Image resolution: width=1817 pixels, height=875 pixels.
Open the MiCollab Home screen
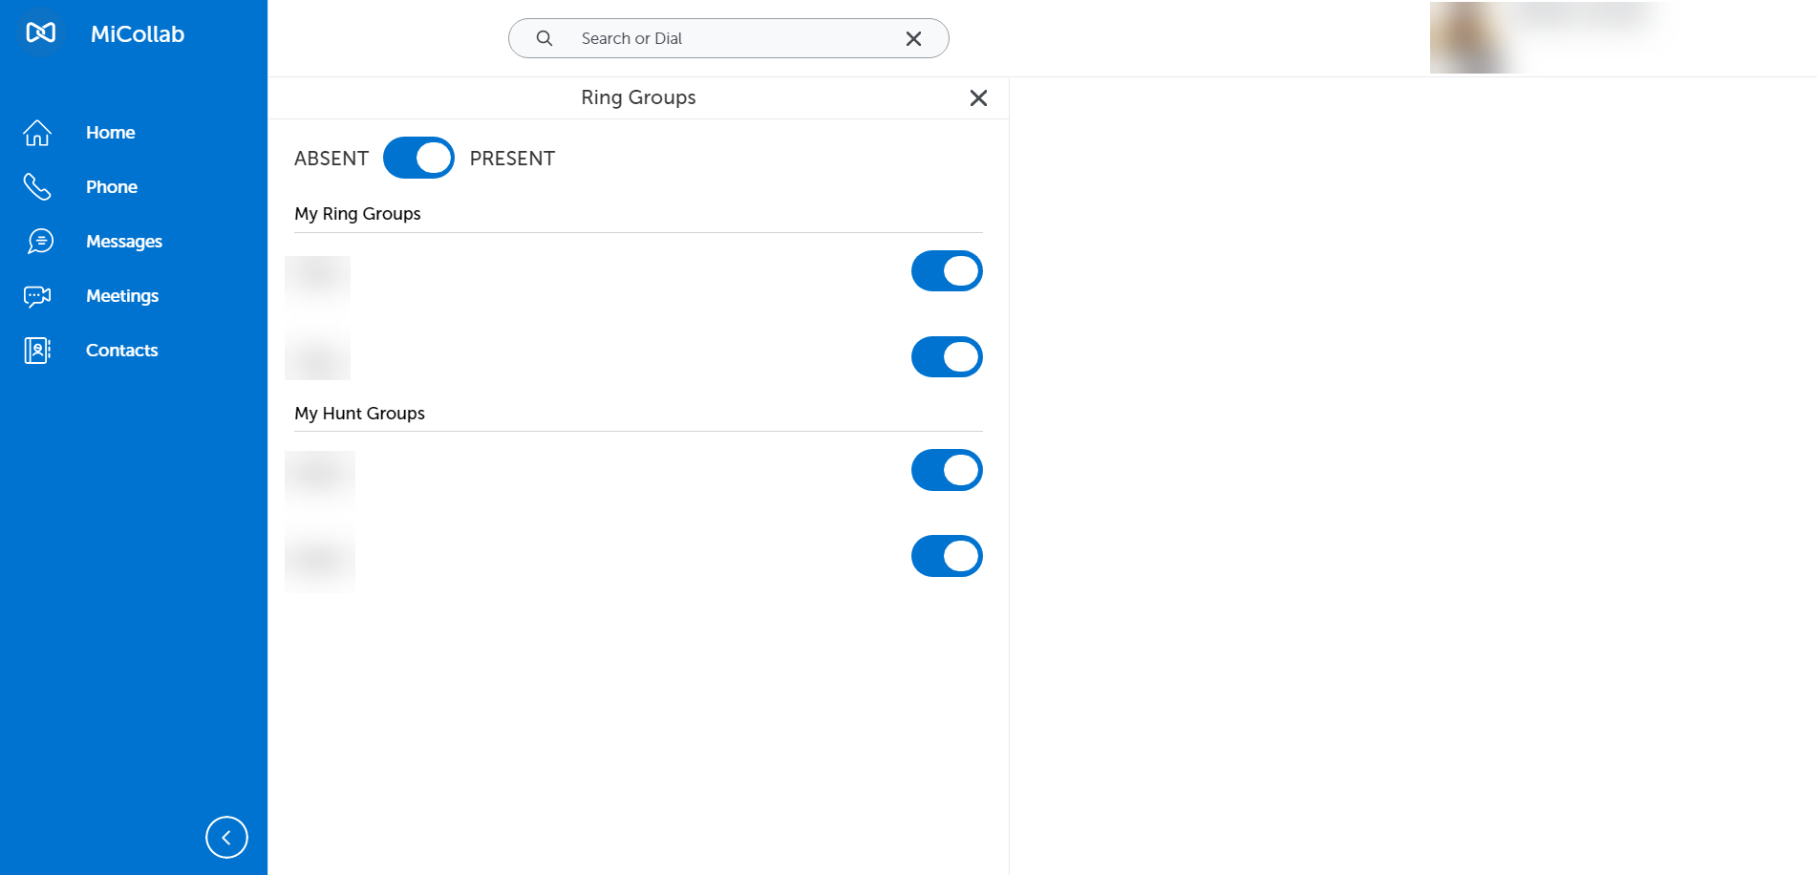click(36, 132)
